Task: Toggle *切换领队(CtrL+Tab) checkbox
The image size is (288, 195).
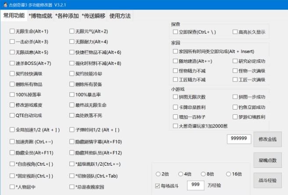Action: click(x=72, y=176)
